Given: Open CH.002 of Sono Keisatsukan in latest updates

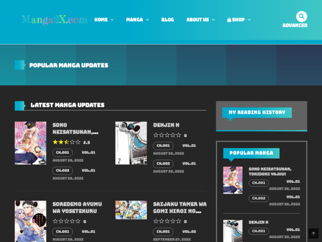Looking at the screenshot, I should coord(63,170).
